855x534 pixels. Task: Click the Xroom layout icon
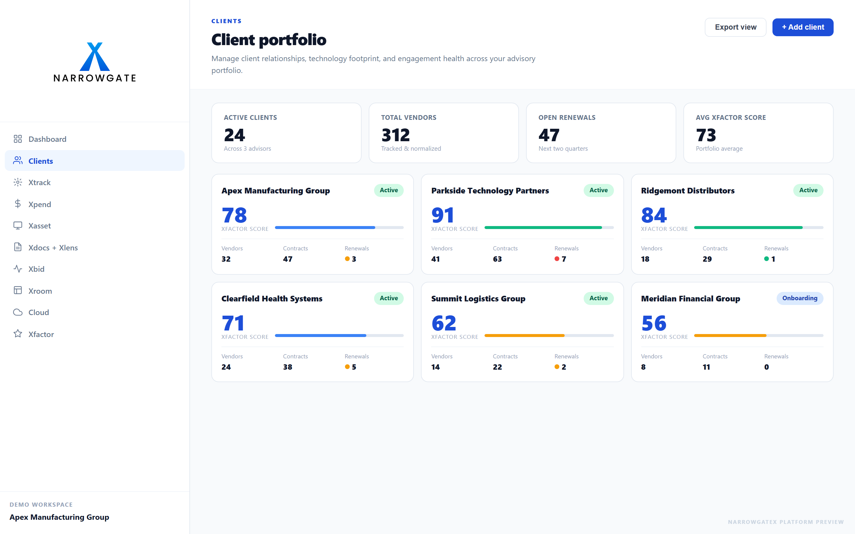tap(18, 290)
